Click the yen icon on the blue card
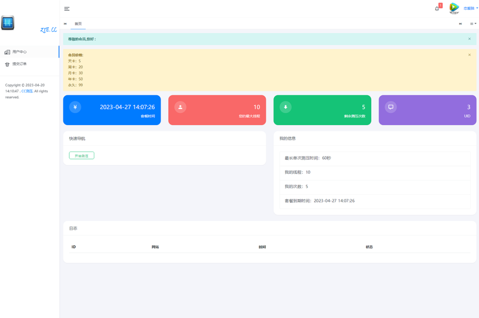479x318 pixels. tap(75, 107)
